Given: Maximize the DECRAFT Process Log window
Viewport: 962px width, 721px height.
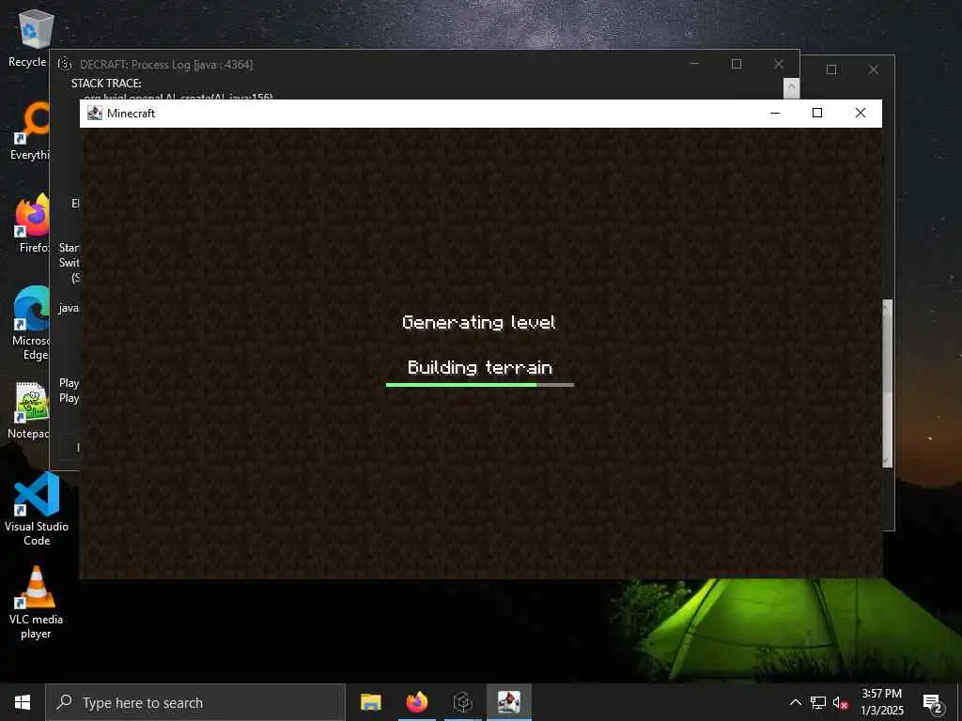Looking at the screenshot, I should (x=737, y=64).
